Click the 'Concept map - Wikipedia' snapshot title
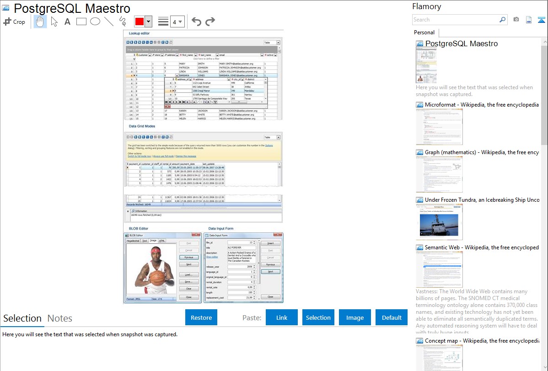 point(482,340)
